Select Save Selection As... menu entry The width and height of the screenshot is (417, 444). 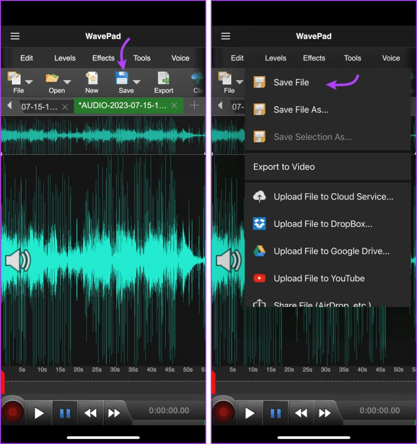(328, 137)
